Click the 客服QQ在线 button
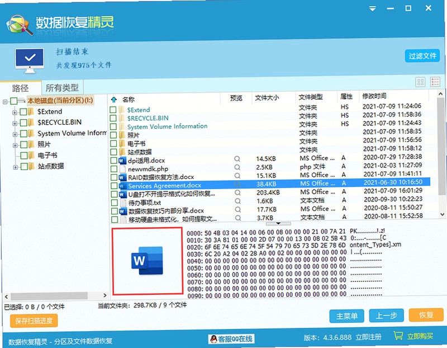This screenshot has width=447, height=348. [x=231, y=339]
